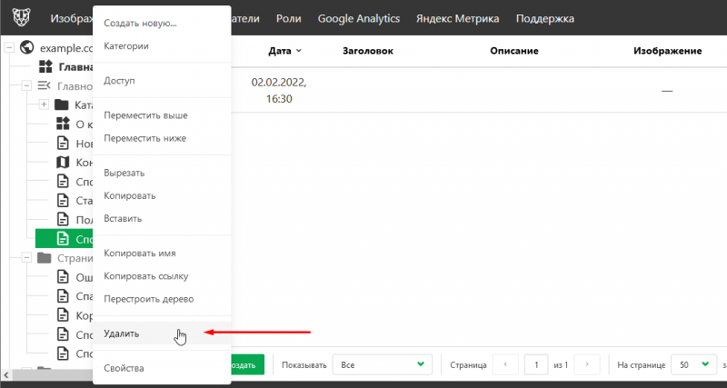Open the 'Показывать' filter dropdown
This screenshot has width=727, height=388.
point(380,364)
